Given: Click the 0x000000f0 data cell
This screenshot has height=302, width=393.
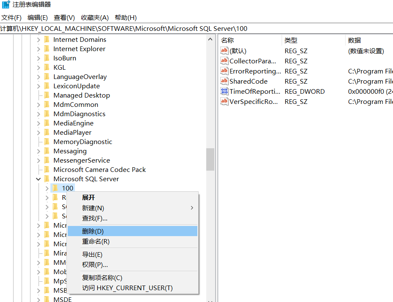Looking at the screenshot, I should click(370, 92).
